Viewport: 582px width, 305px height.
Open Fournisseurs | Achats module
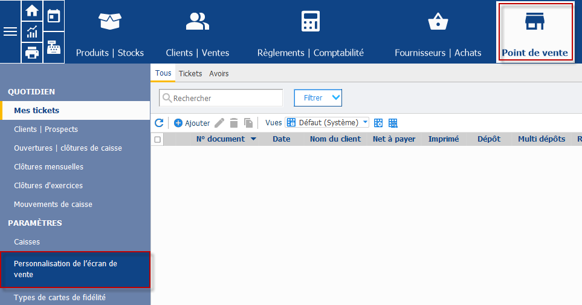438,35
